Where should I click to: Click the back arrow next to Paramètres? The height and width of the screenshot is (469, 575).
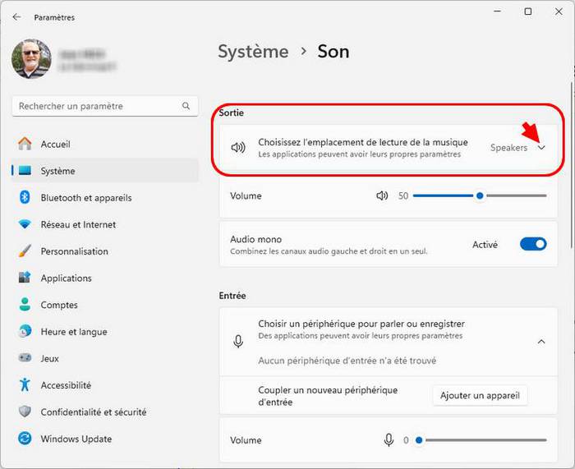pyautogui.click(x=16, y=17)
